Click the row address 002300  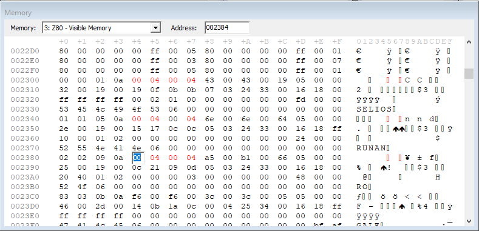click(25, 80)
